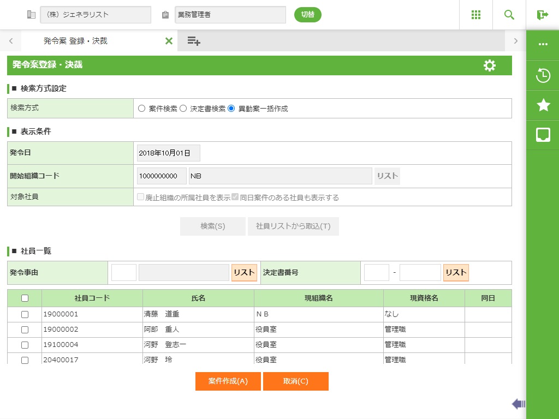559x419 pixels.
Task: Select the 決定書検索 radio button
Action: point(183,109)
